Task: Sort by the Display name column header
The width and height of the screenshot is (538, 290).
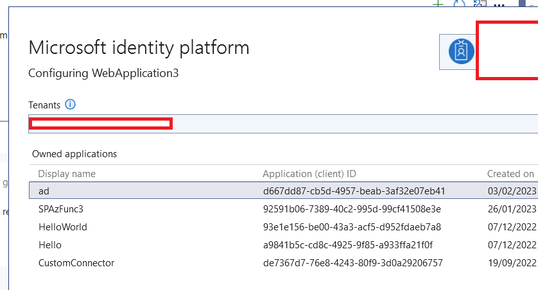Action: point(67,174)
